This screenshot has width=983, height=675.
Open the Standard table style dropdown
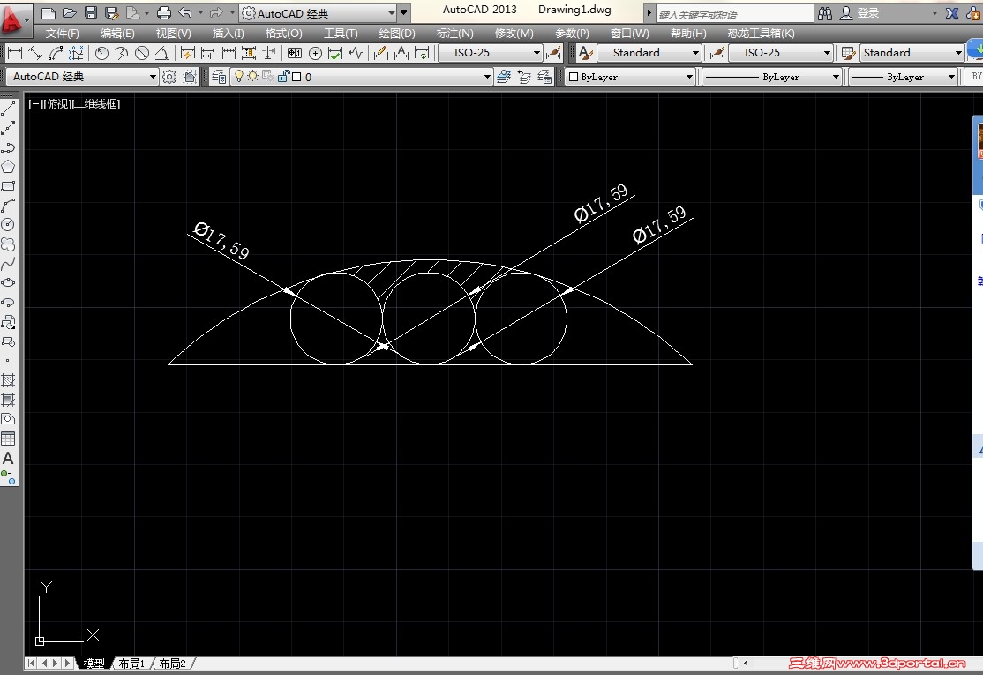[912, 53]
